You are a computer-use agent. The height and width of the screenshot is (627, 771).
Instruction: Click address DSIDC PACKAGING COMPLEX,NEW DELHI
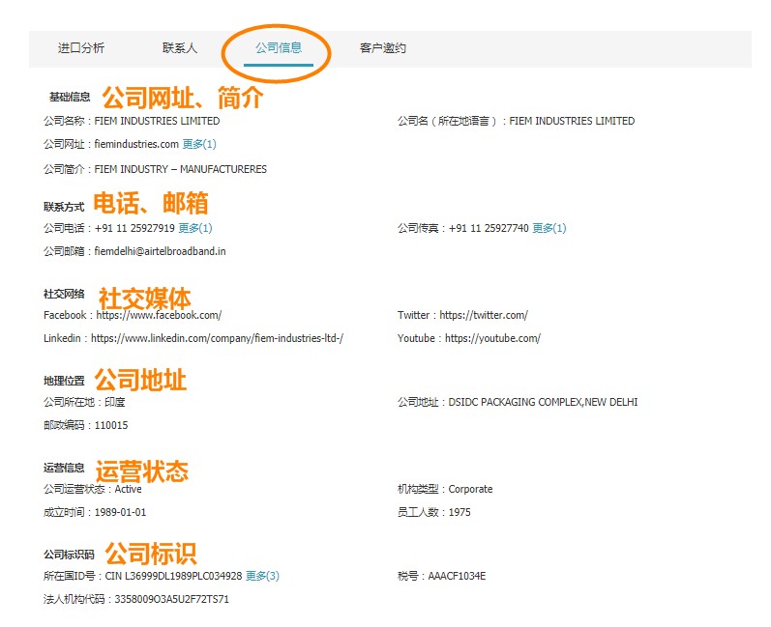543,402
